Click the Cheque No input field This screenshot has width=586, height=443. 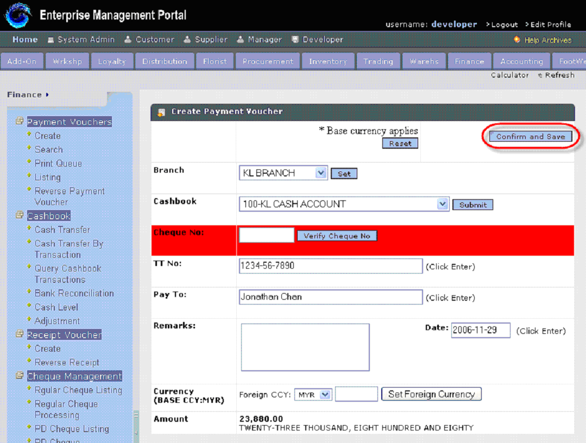pos(266,236)
